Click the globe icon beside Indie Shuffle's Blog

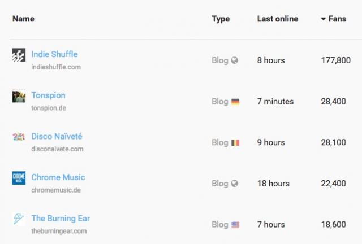click(235, 60)
